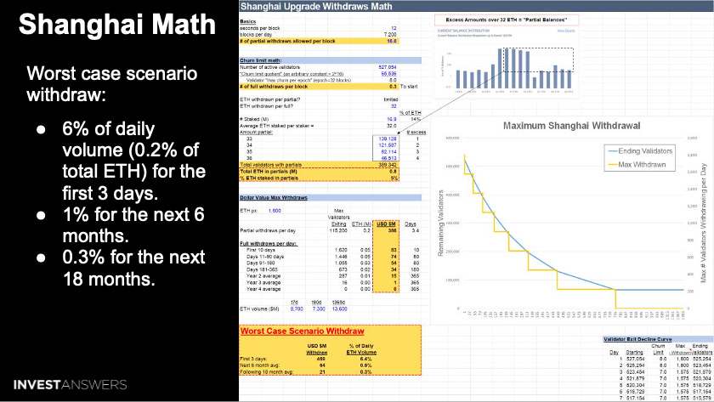Select the 'Maximum Shanghai Withdrawal' chart title
The width and height of the screenshot is (714, 402).
571,126
